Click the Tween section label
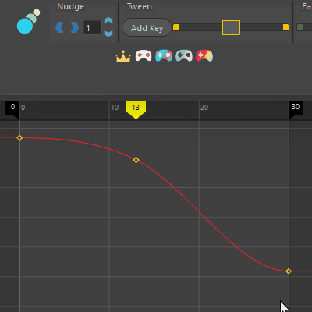 point(140,6)
